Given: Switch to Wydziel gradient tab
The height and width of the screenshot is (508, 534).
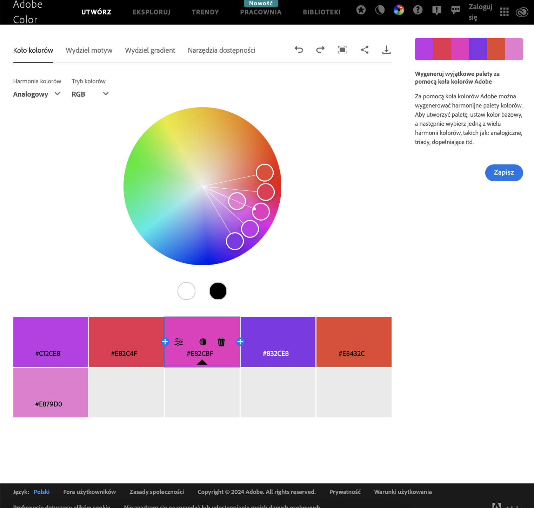Looking at the screenshot, I should click(x=150, y=50).
